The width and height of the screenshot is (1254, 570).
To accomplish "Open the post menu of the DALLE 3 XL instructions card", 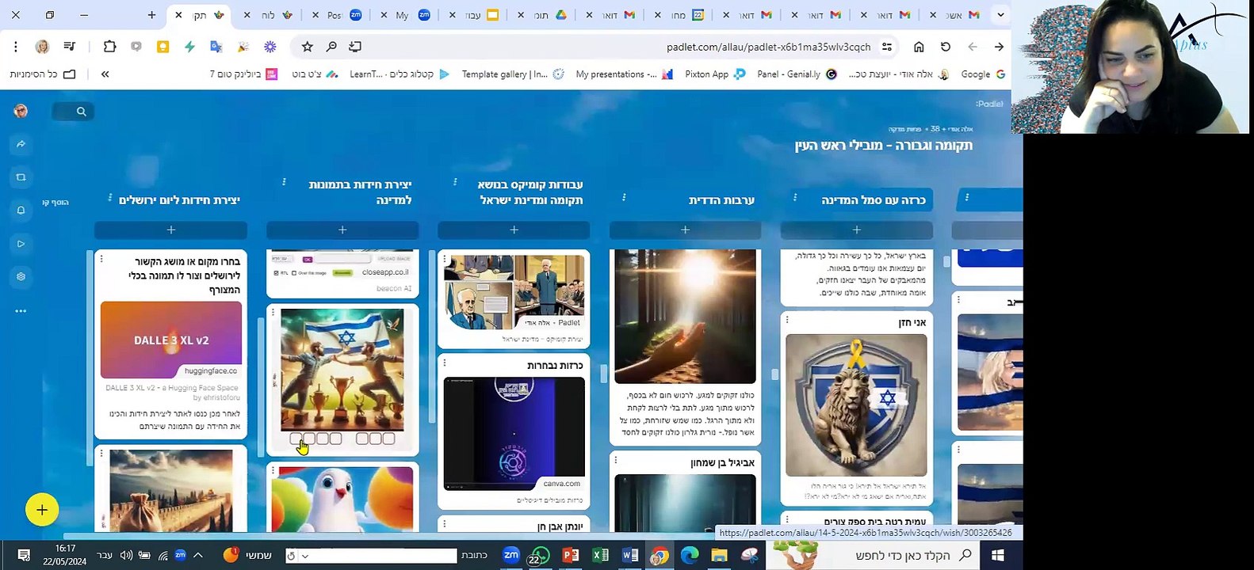I will click(101, 258).
